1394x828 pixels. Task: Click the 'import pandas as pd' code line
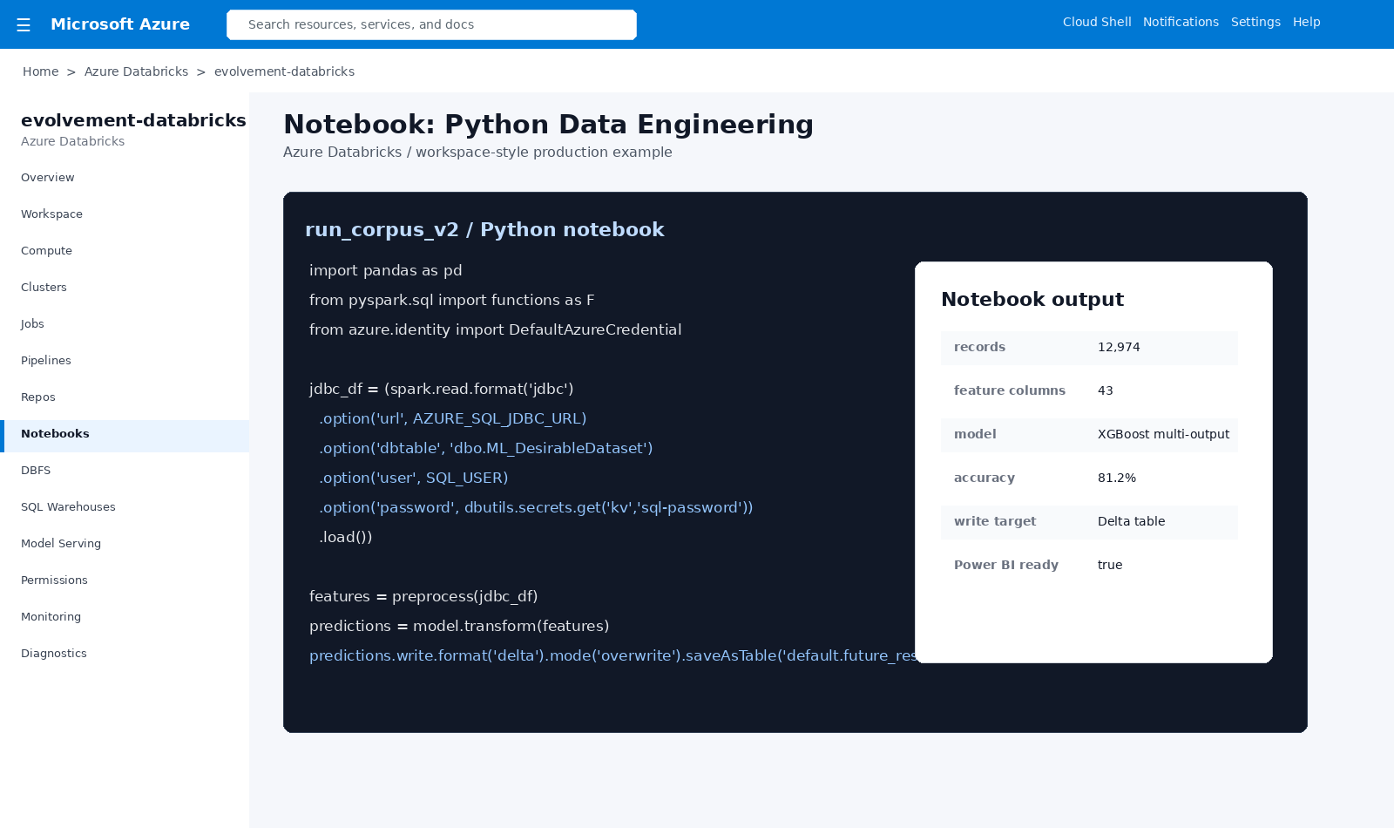click(386, 270)
